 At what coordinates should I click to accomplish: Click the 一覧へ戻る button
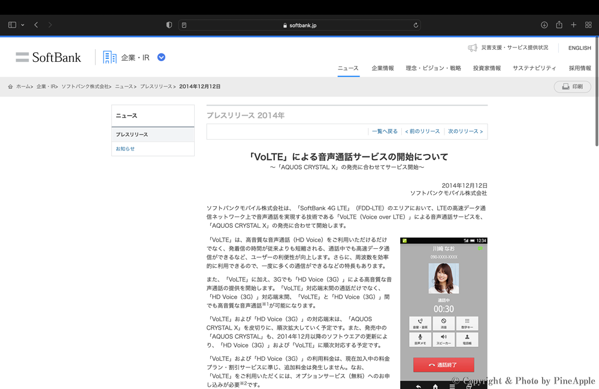[386, 131]
